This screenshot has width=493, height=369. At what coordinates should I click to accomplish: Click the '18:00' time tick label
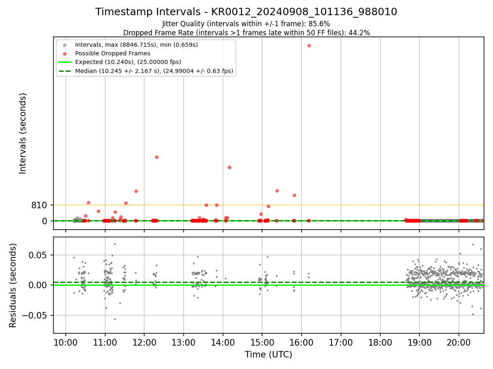coord(380,342)
